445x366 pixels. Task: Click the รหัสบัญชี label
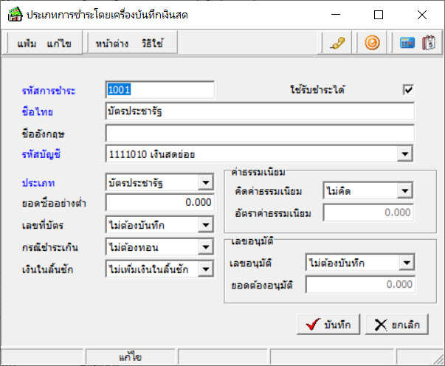point(41,154)
